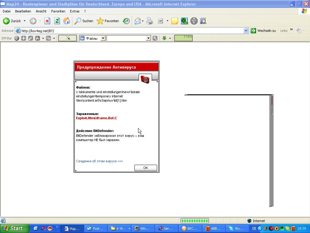
Task: Click the page loading progress bar
Action: tap(195, 221)
